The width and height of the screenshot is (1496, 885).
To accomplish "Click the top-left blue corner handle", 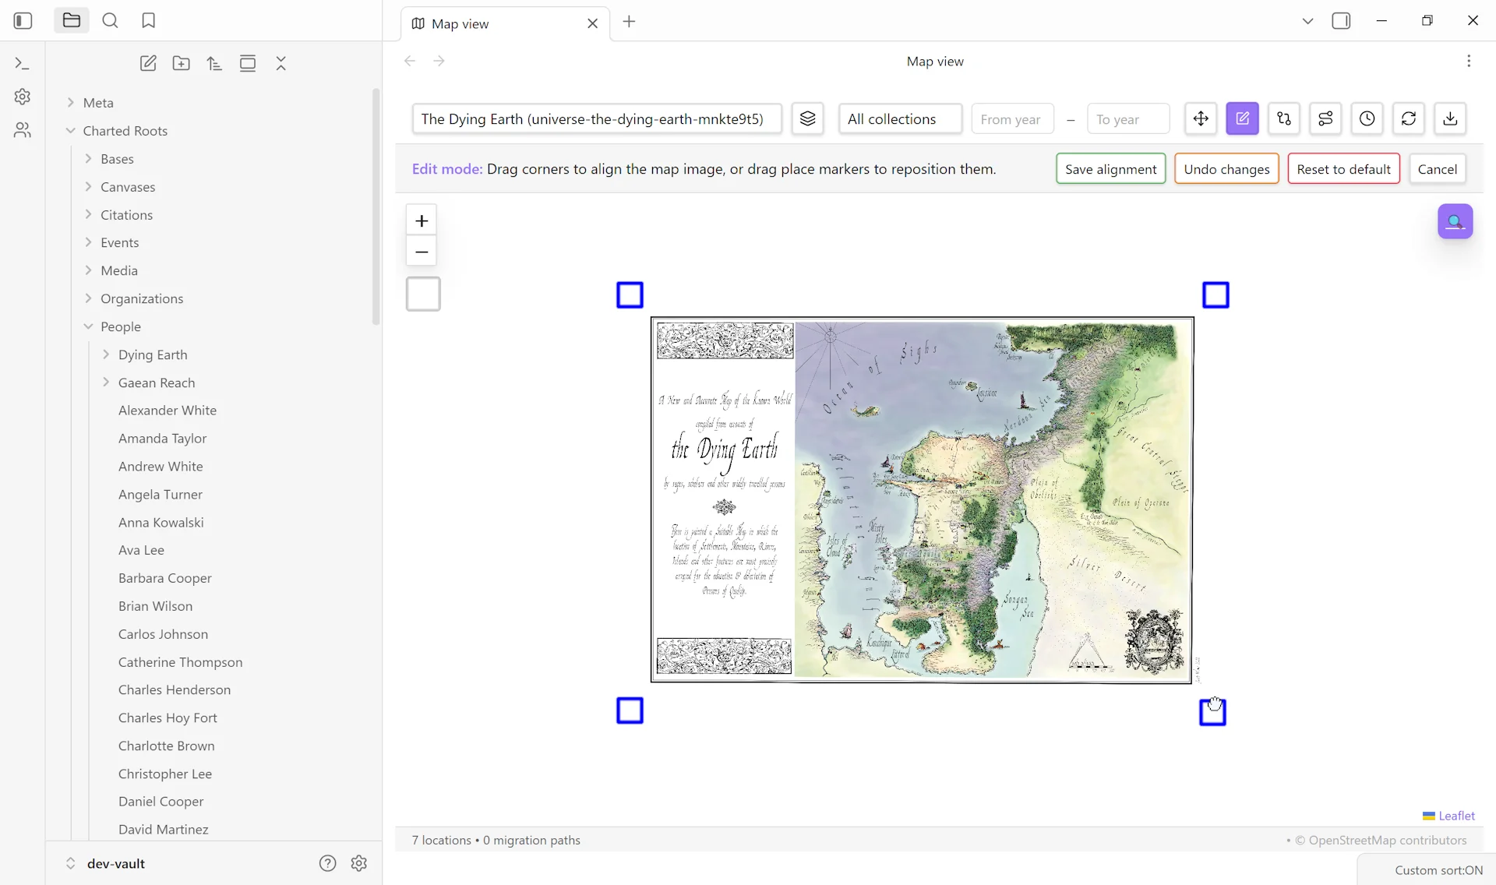I will [x=630, y=295].
